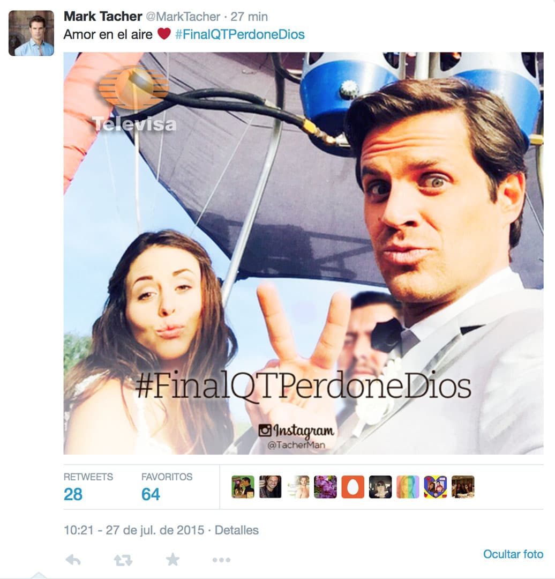Open Mark Tacher's profile avatar
This screenshot has height=579, width=555.
tap(32, 33)
